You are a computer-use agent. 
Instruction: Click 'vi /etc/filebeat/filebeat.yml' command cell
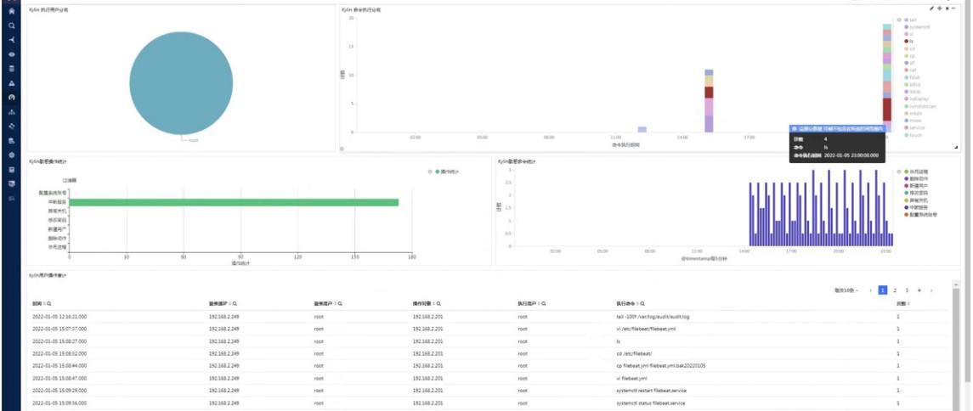tap(645, 329)
